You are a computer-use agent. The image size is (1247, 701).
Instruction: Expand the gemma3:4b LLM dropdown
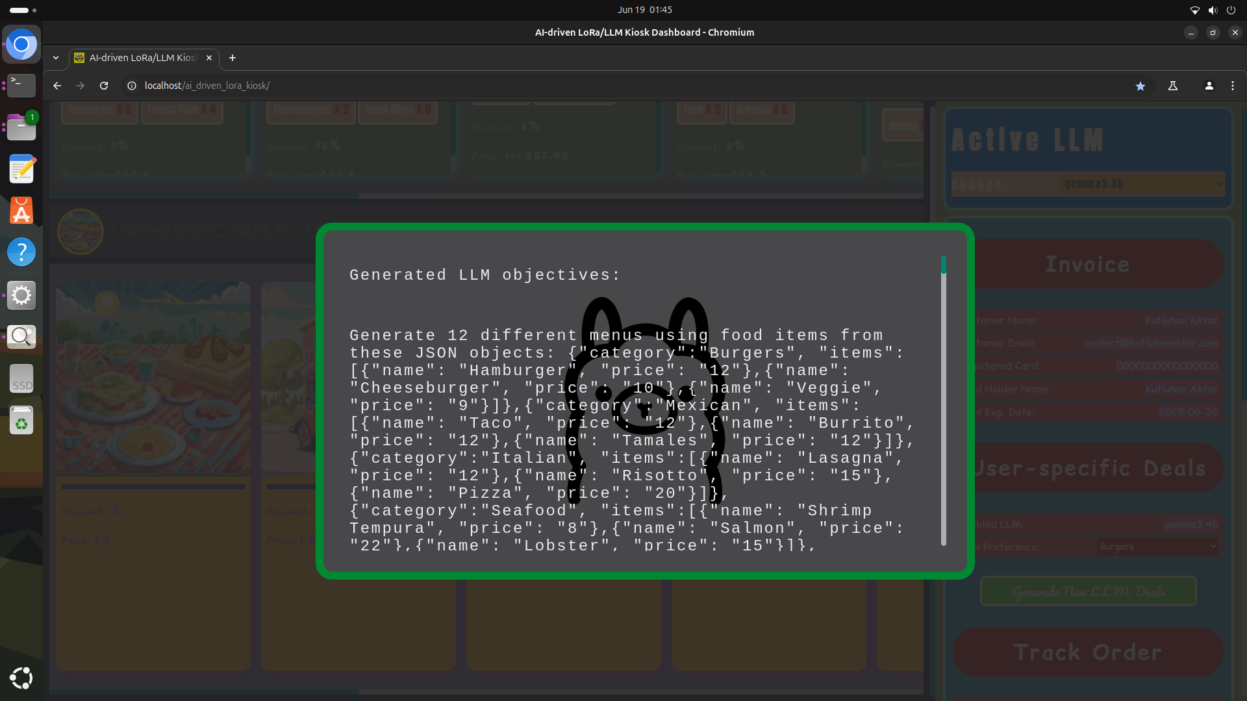[1142, 184]
